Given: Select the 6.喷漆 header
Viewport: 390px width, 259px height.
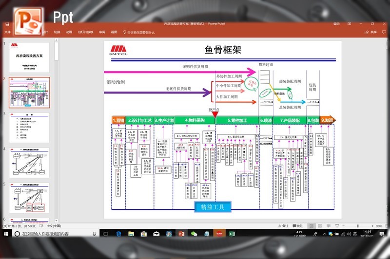Looking at the screenshot, I should [x=266, y=120].
